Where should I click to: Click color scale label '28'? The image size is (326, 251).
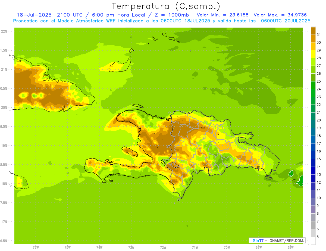click(319, 58)
